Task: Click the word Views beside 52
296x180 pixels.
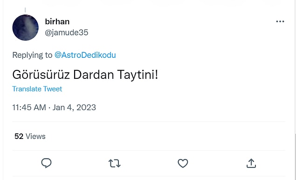Action: tap(35, 136)
